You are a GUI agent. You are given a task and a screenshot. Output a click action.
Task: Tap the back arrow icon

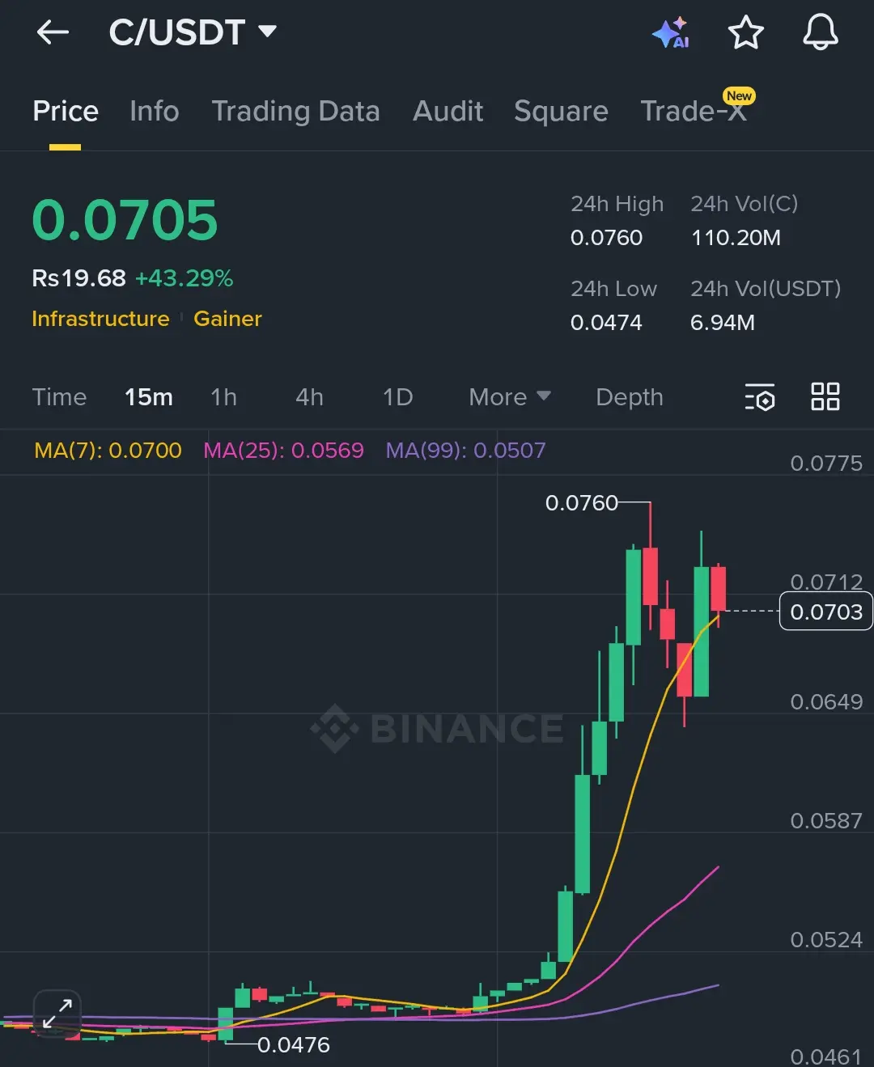(53, 32)
